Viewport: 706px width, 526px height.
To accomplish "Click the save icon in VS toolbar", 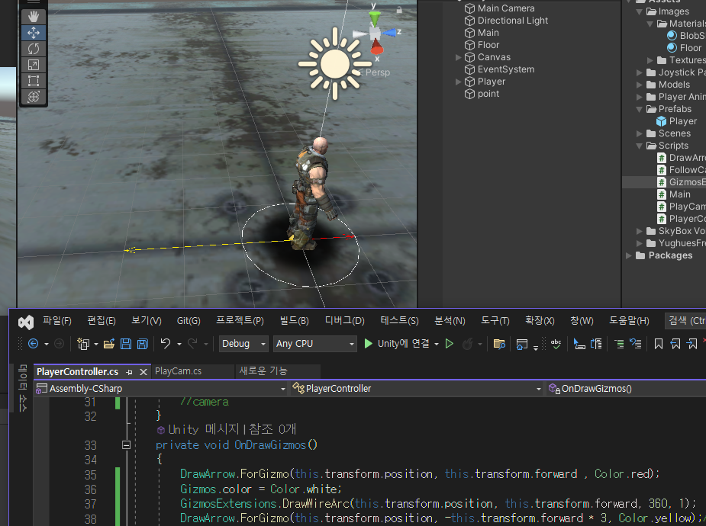I will click(x=126, y=344).
